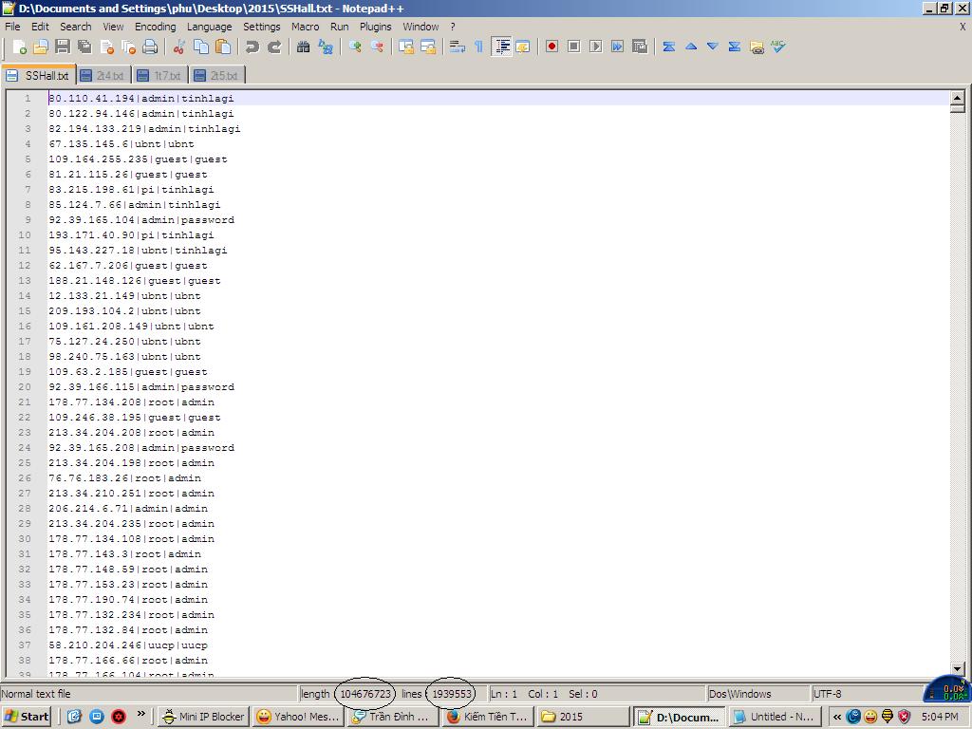Open the Plugins menu

[x=376, y=27]
